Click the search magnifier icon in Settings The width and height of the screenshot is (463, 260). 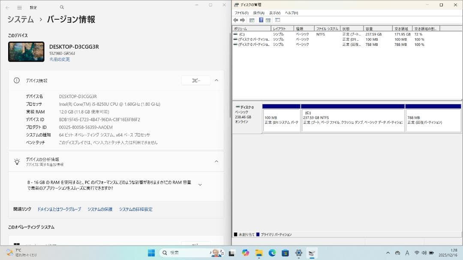[x=61, y=7]
